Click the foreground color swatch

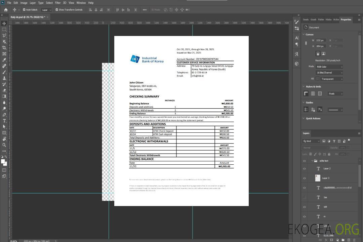(x=3, y=162)
